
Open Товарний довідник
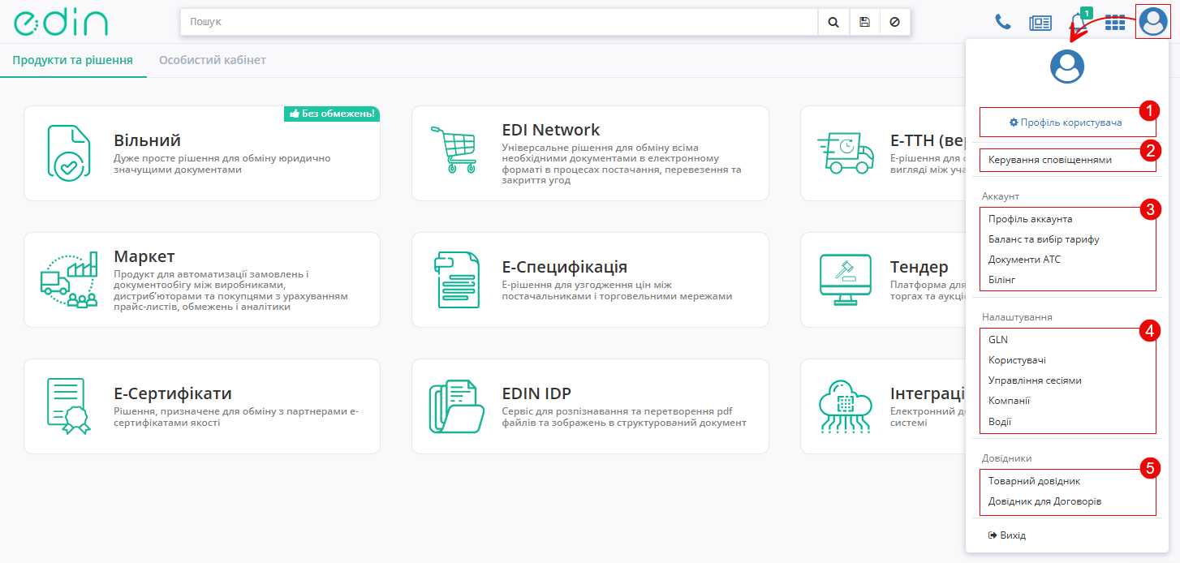pyautogui.click(x=1034, y=481)
